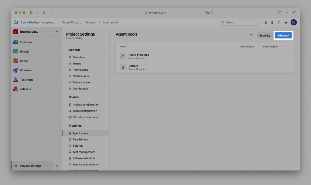
Task: Click the cloud icon of Azure Pipelines pool
Action: coord(123,56)
